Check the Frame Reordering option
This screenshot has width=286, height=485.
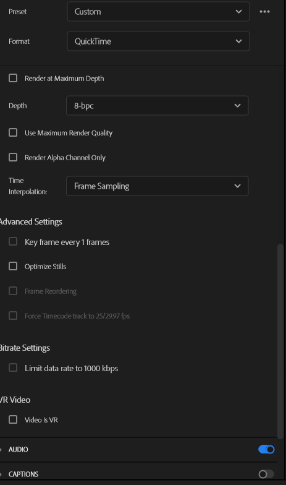13,291
